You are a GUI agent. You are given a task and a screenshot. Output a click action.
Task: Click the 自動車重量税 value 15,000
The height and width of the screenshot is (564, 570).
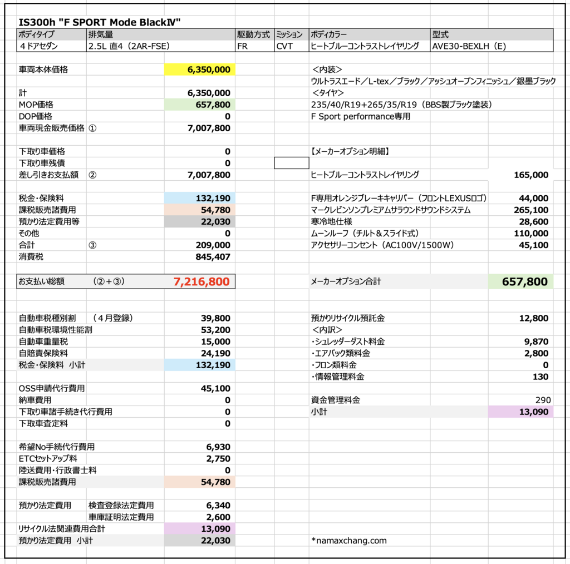[215, 342]
